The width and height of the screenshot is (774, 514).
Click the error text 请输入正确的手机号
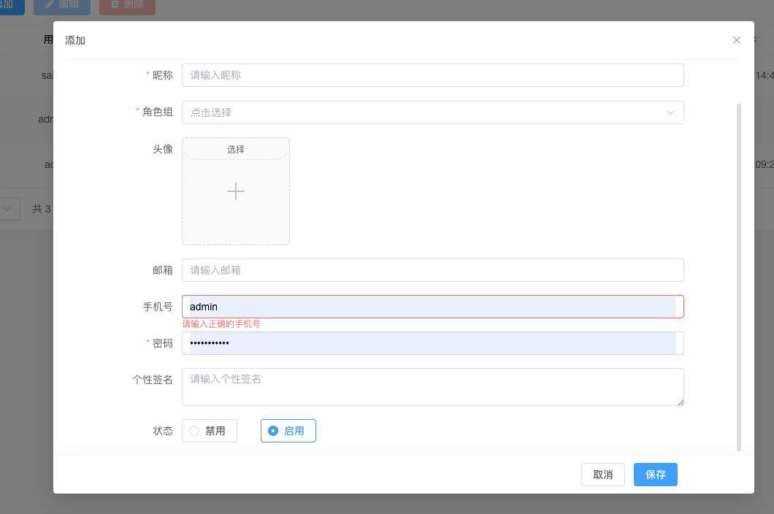(221, 324)
